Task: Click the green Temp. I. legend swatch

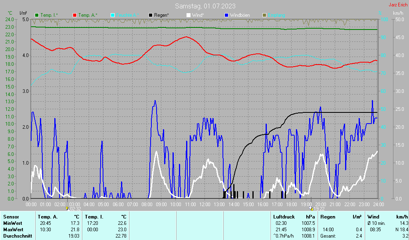Action: tap(37, 16)
